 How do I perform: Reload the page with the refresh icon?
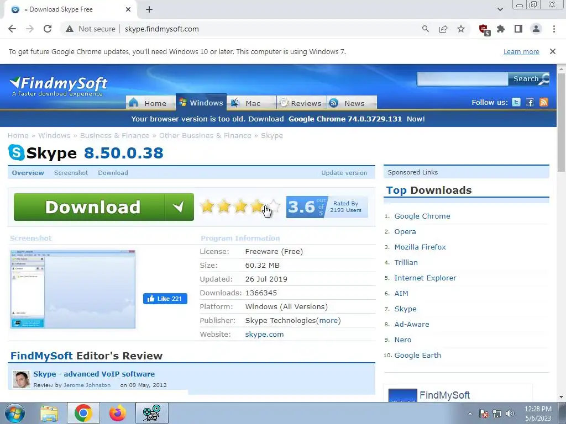click(x=48, y=29)
